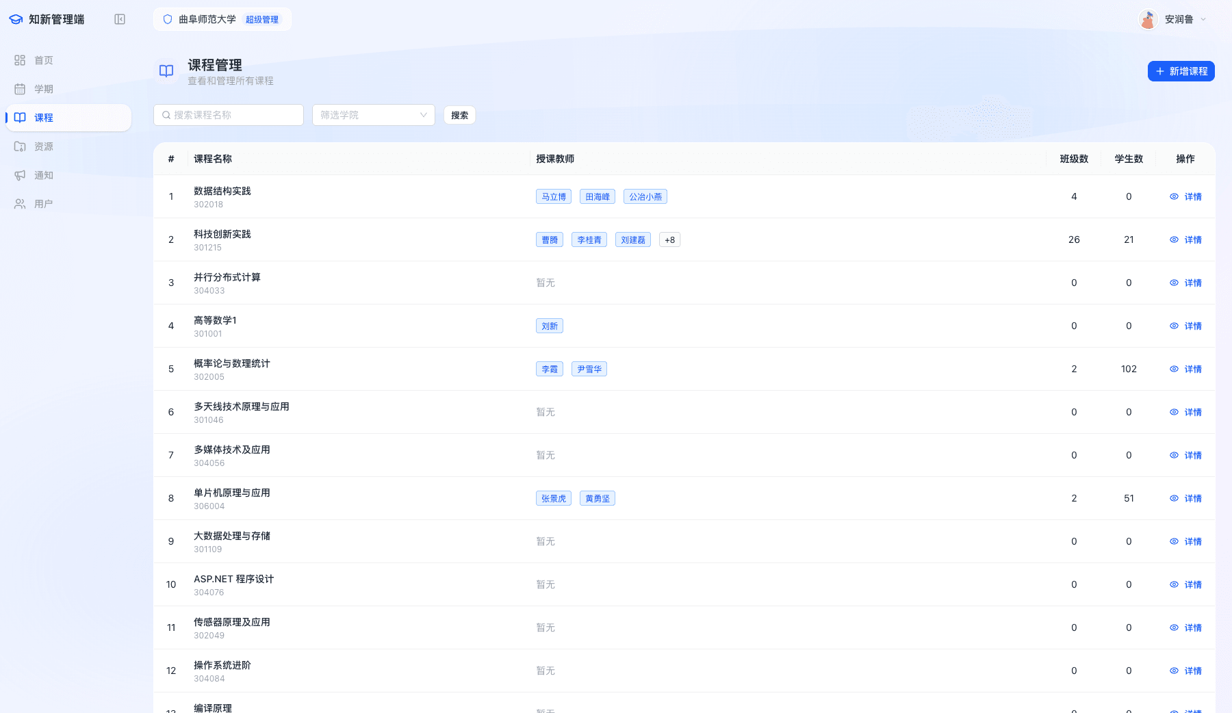Click the 知新管理端 graduation cap logo

point(16,19)
